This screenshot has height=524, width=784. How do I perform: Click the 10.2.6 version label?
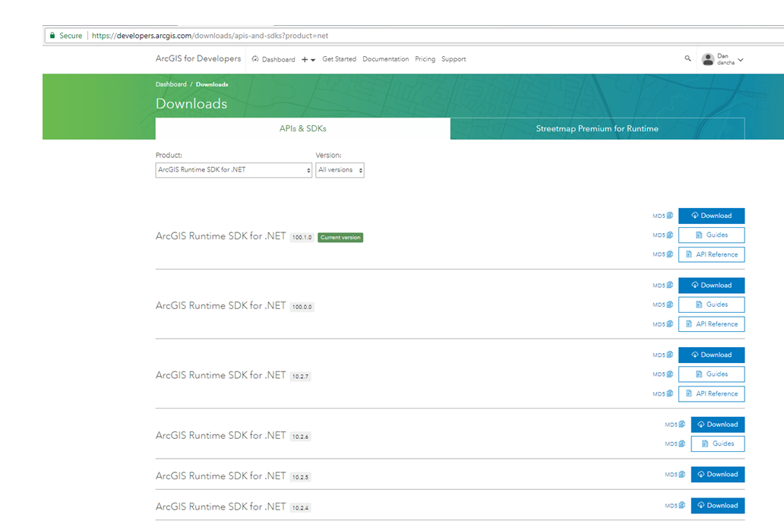tap(301, 437)
